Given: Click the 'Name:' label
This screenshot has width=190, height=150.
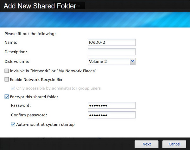Looking at the screenshot, I should coord(11,42).
